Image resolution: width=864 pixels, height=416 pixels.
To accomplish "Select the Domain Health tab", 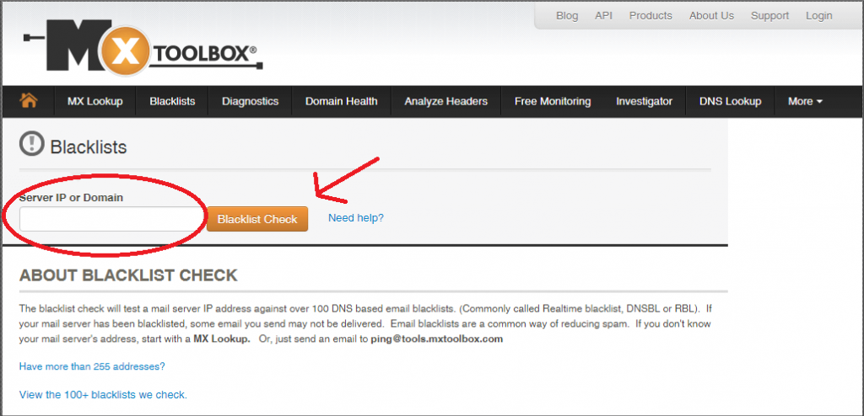I will [342, 101].
